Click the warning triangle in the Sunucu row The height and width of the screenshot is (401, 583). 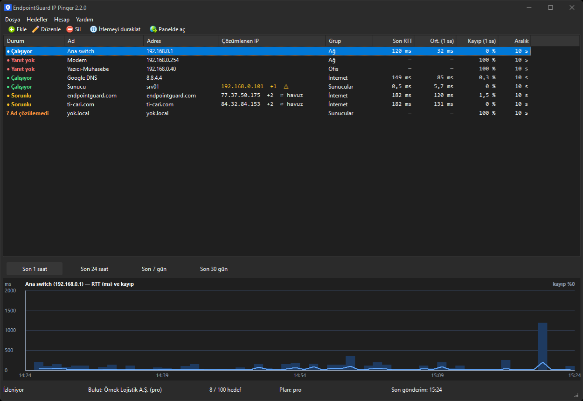(286, 87)
